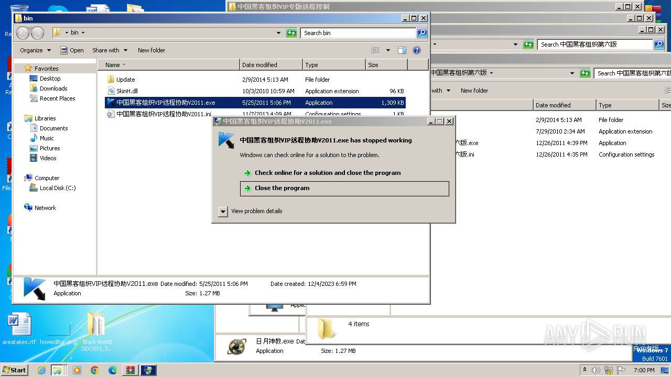
Task: Click the Start button
Action: pos(15,370)
